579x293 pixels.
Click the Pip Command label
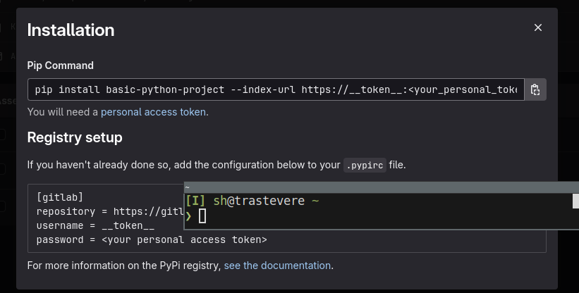60,66
